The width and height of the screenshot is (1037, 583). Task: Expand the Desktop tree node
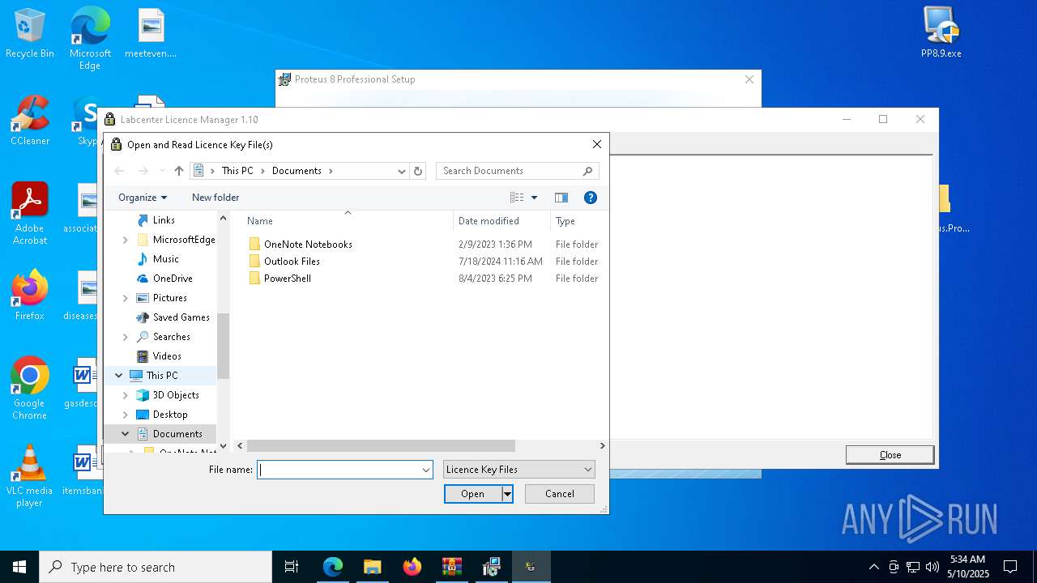pyautogui.click(x=125, y=415)
